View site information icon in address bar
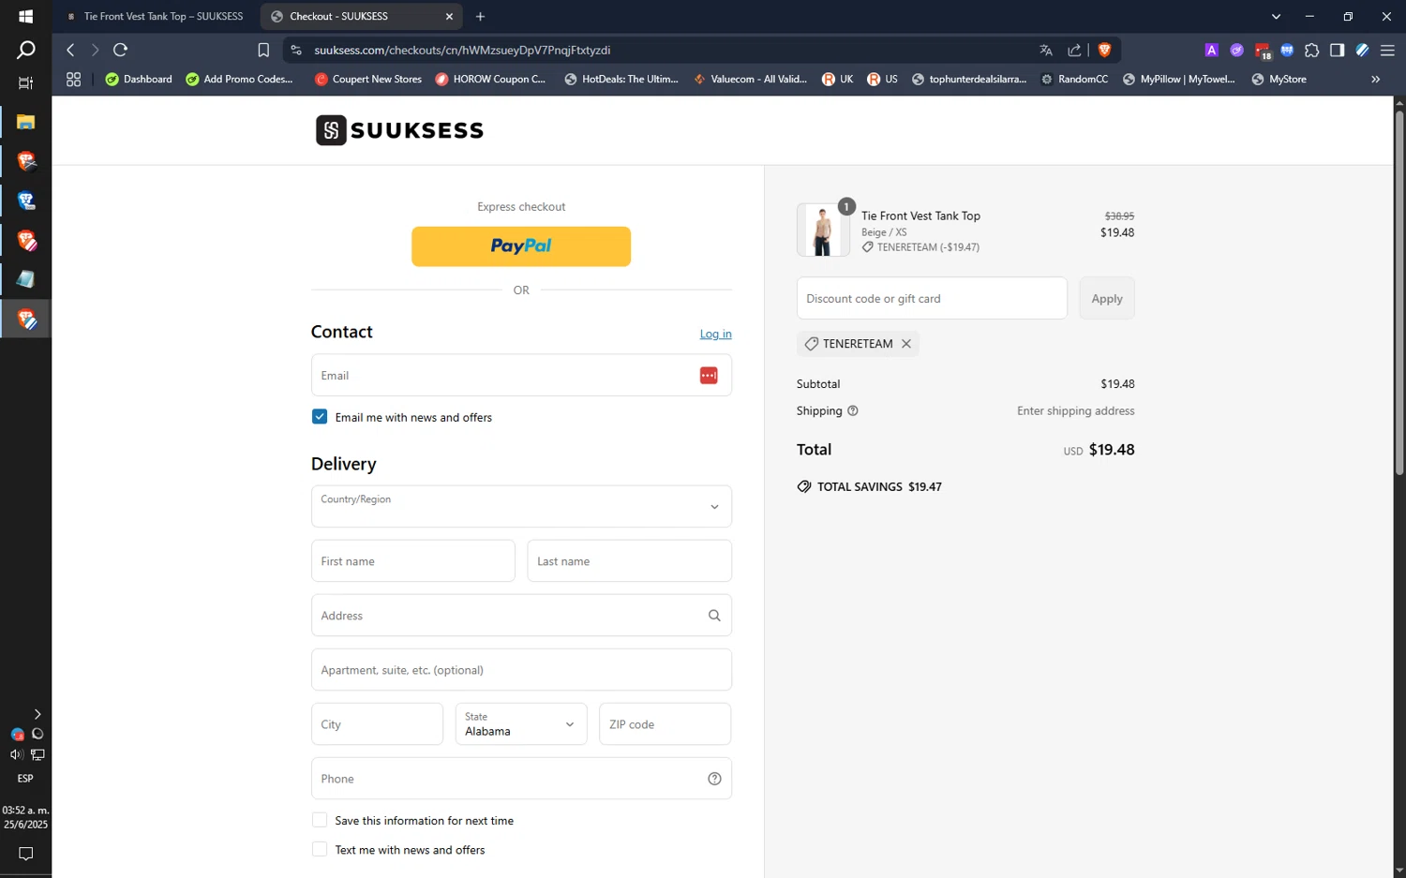Image resolution: width=1406 pixels, height=878 pixels. pyautogui.click(x=296, y=51)
